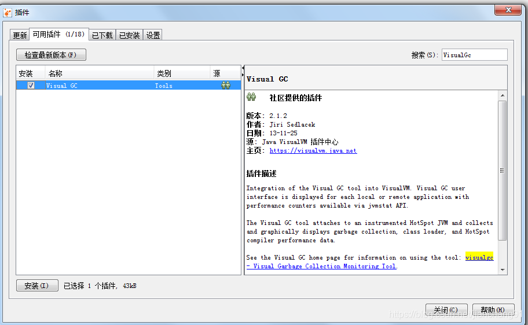This screenshot has width=528, height=325.
Task: Sort by the 名称 column header
Action: tap(100, 73)
